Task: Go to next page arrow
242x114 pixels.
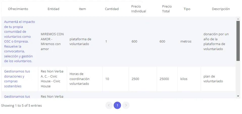Action: (x=126, y=105)
